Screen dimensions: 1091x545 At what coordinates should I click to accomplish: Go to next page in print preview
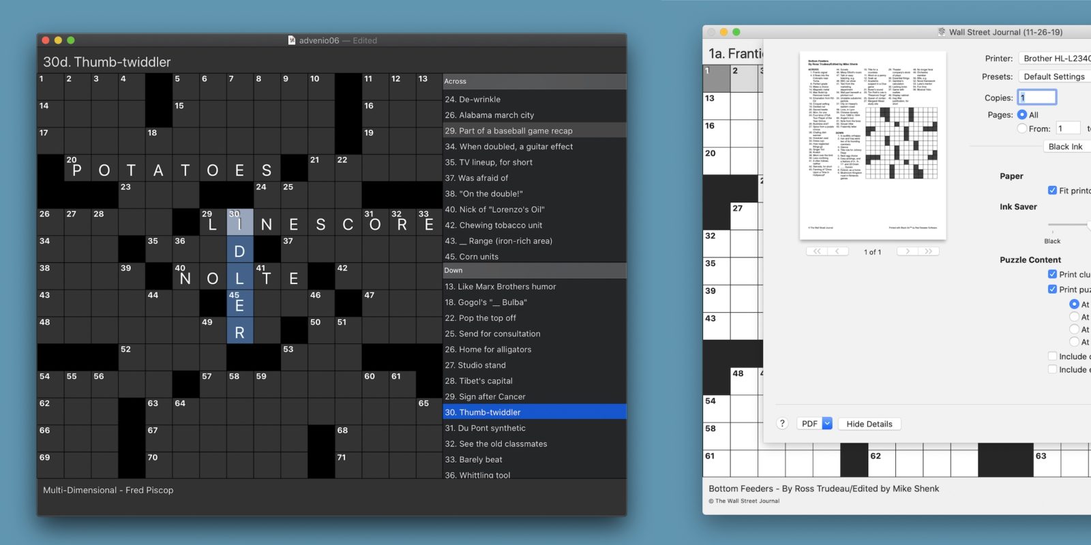pos(907,251)
